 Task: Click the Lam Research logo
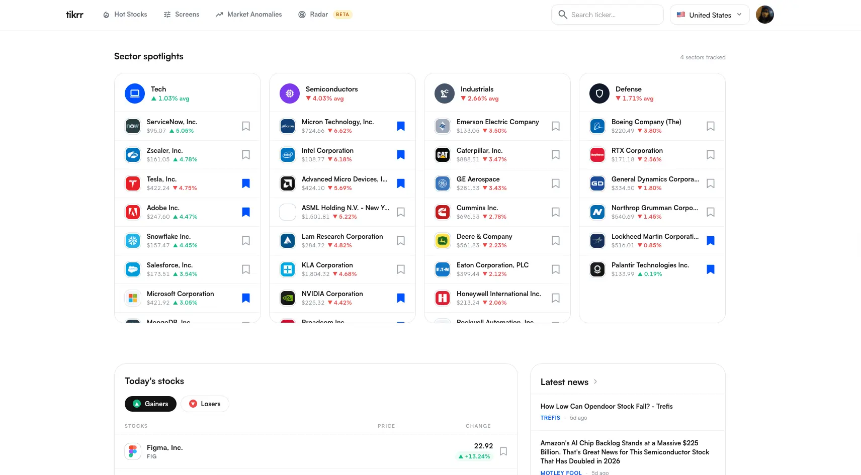tap(288, 241)
